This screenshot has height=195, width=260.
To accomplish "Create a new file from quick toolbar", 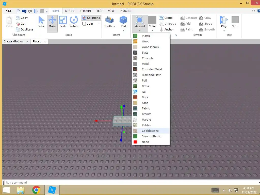I will pos(18,11).
